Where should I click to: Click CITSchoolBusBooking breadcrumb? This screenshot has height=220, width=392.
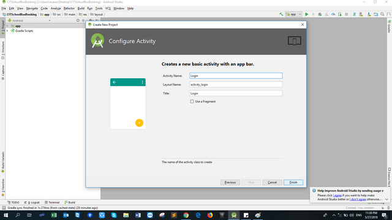[20, 15]
